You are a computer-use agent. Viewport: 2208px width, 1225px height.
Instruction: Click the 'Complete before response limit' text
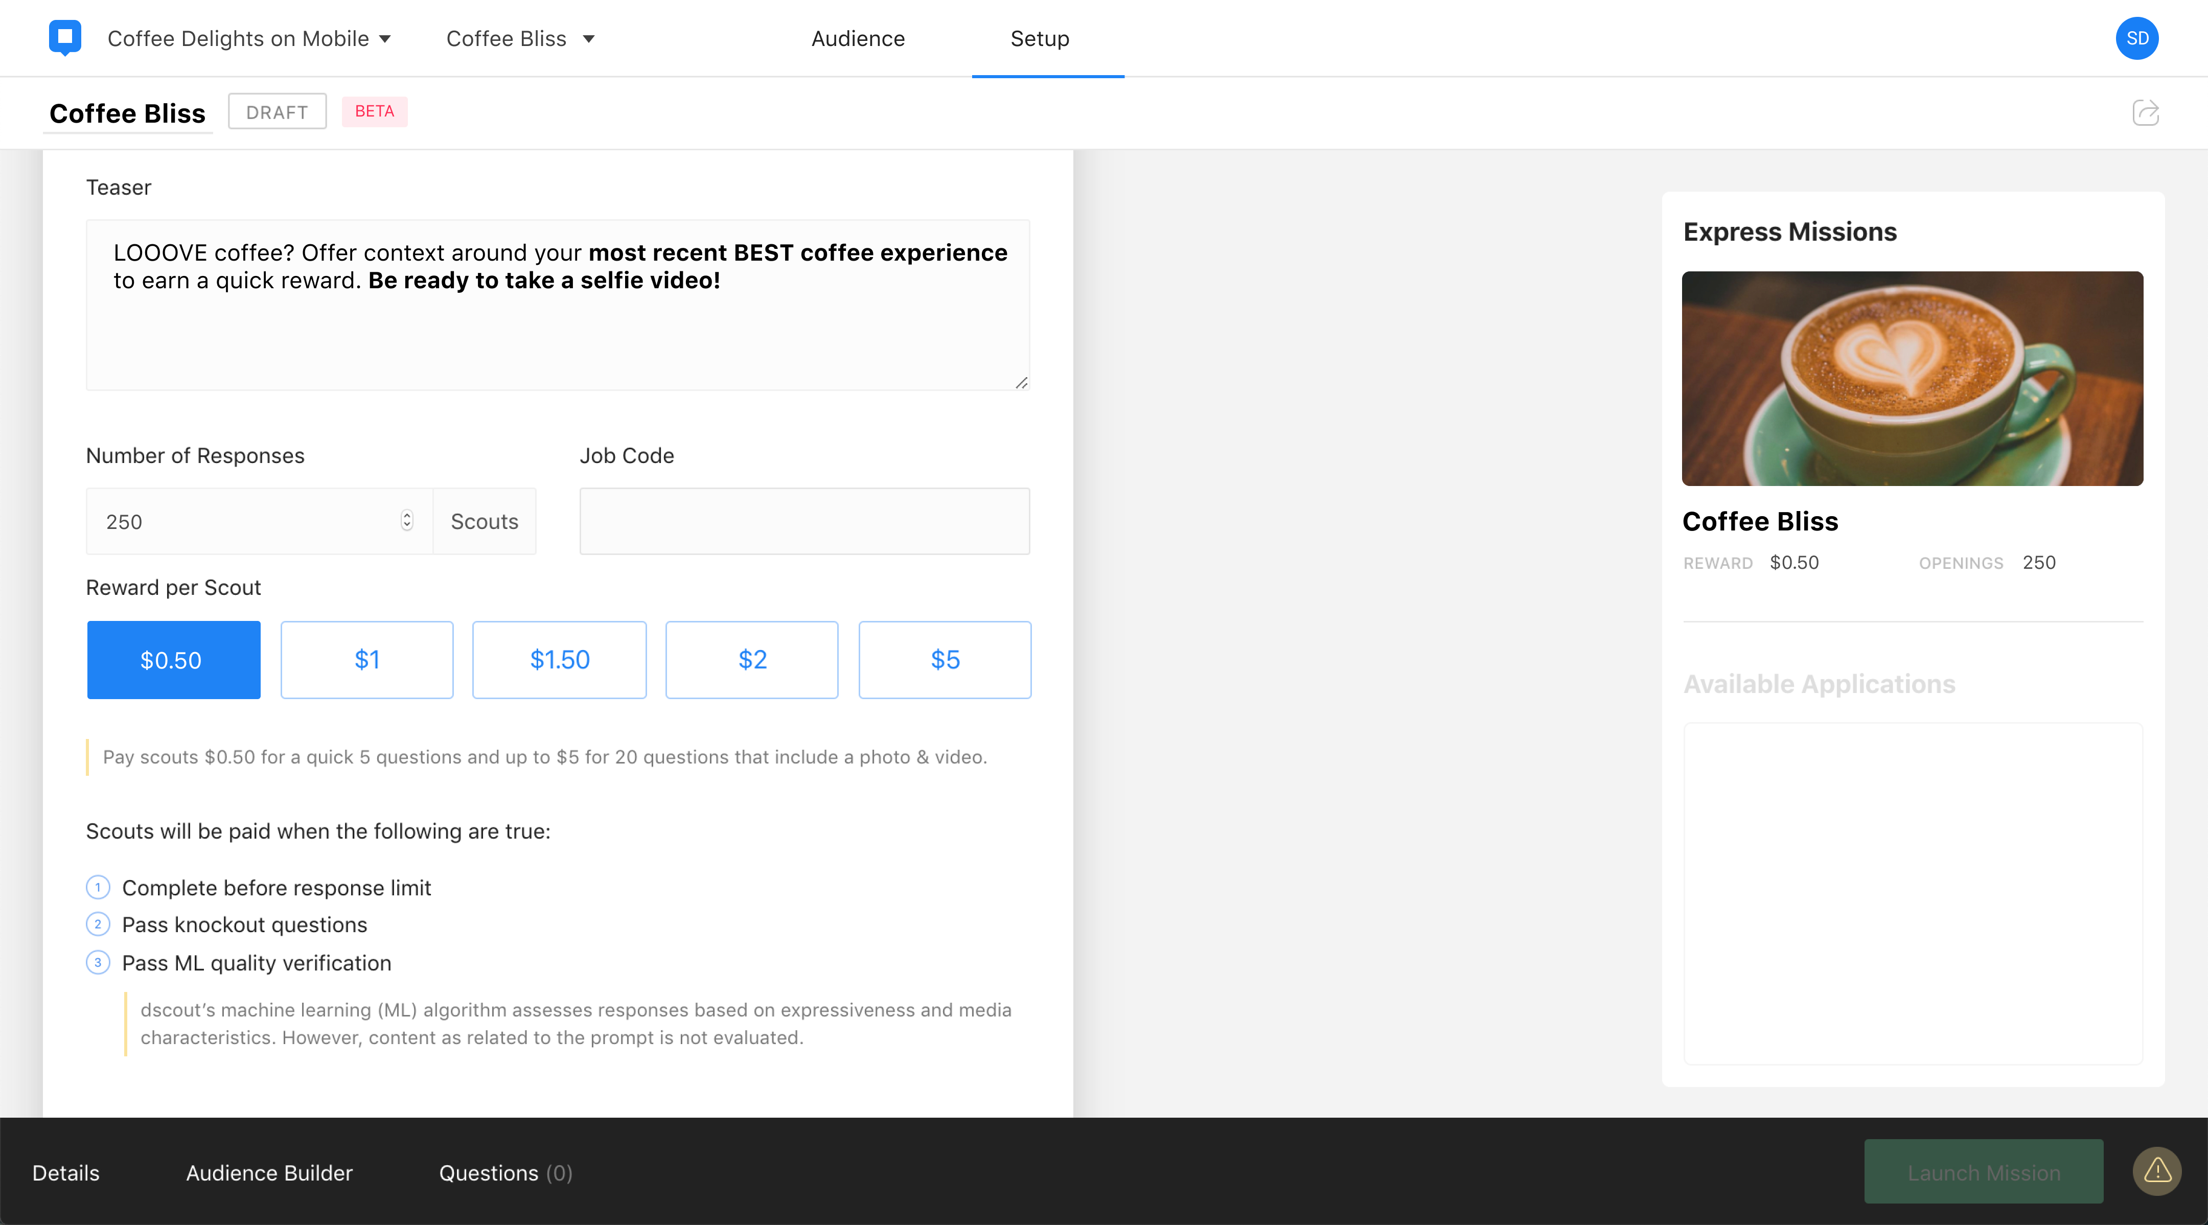276,887
